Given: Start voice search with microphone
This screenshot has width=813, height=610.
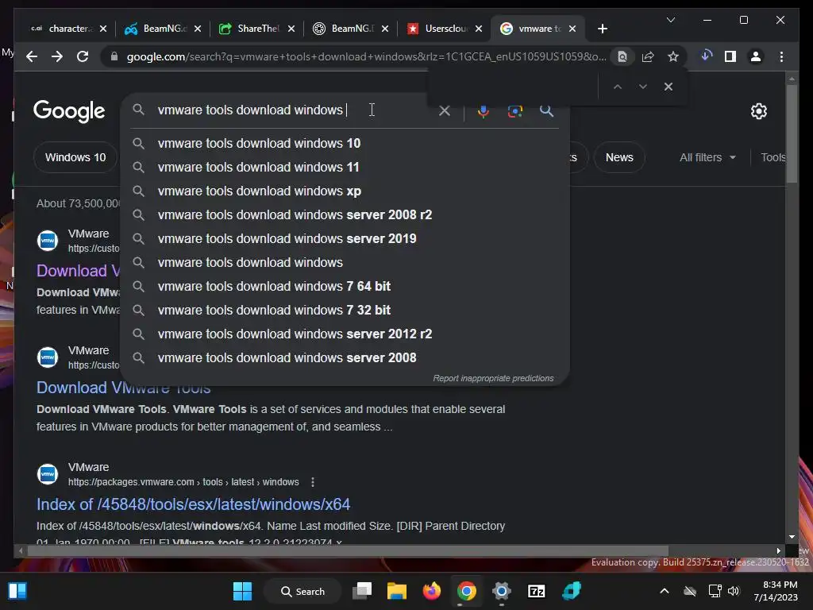Looking at the screenshot, I should coord(484,110).
